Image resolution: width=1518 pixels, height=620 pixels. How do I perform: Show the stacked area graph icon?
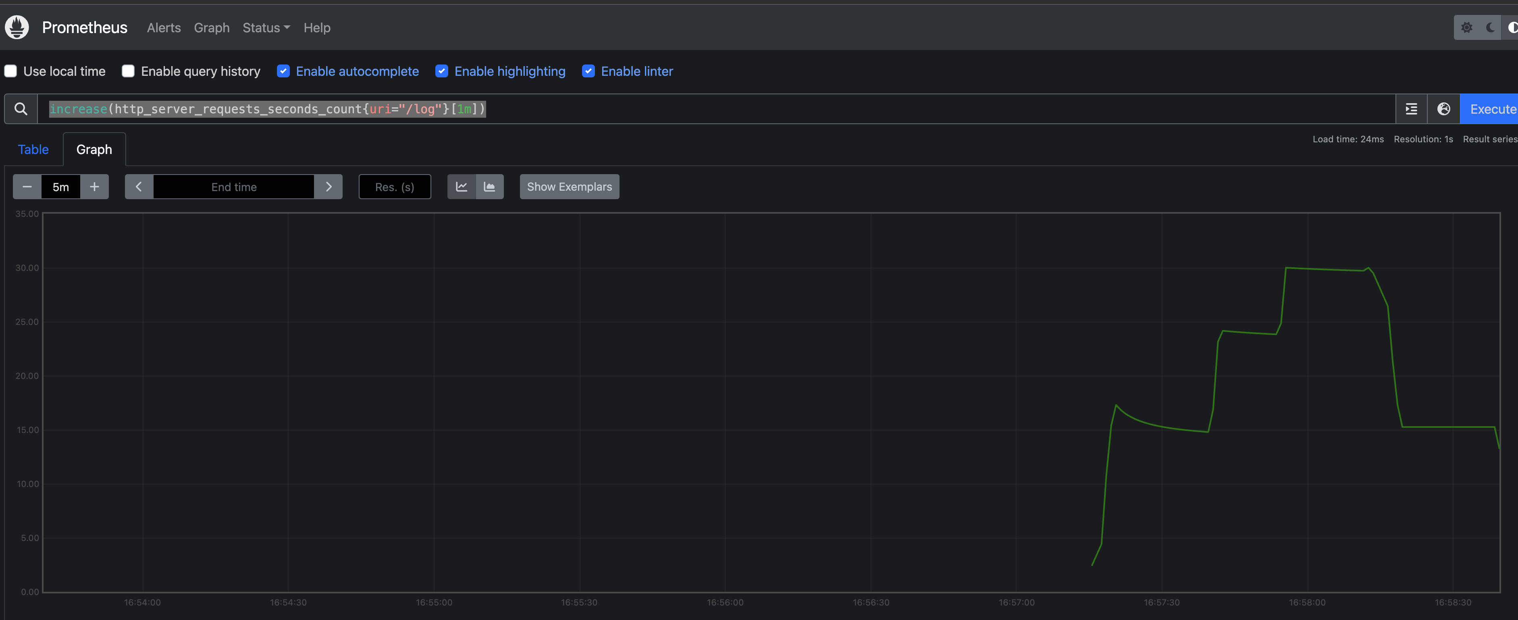pyautogui.click(x=490, y=187)
